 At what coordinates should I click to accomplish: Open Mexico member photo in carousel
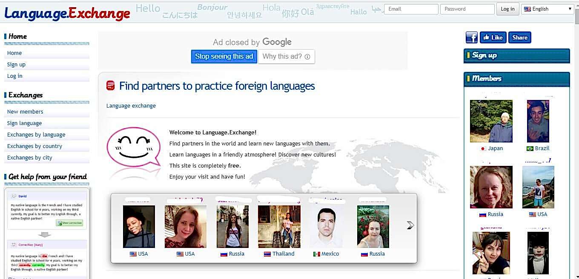point(326,227)
